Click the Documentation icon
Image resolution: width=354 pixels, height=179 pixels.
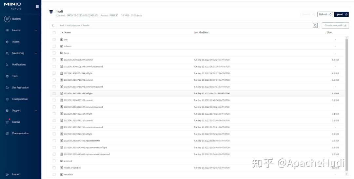(7, 134)
